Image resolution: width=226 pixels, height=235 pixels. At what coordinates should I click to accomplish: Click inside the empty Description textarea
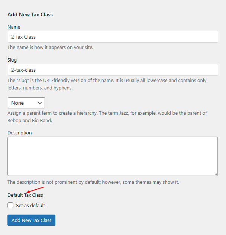tap(113, 156)
